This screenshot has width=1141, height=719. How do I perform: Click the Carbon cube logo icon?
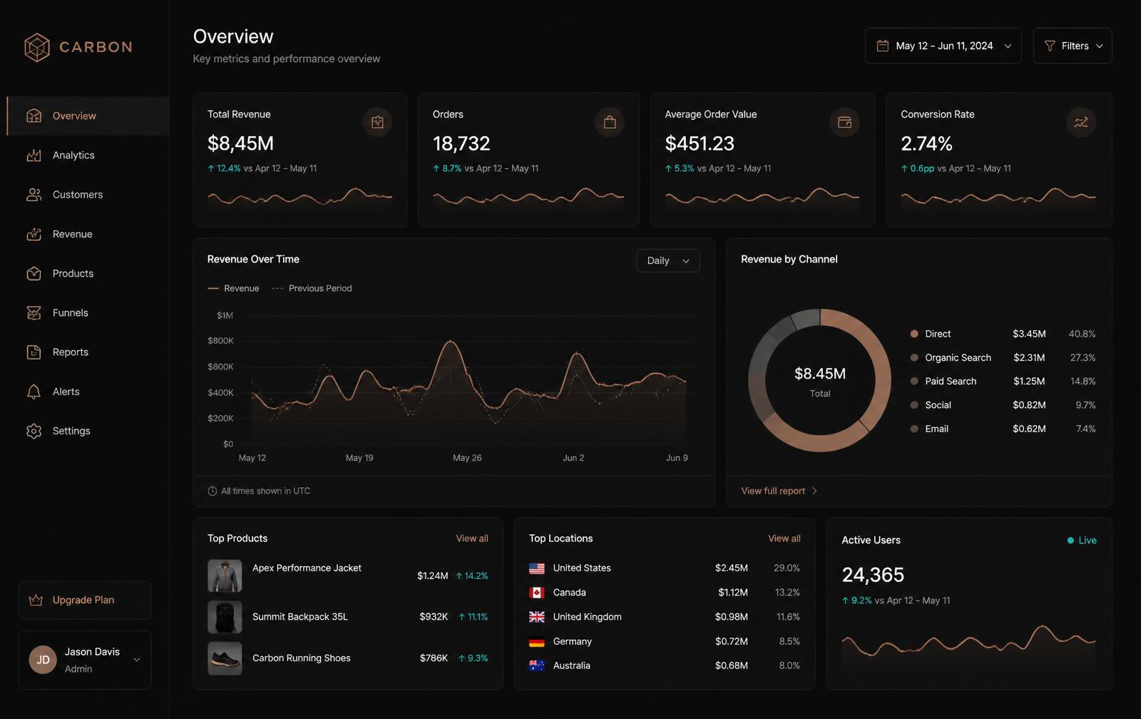pos(37,47)
